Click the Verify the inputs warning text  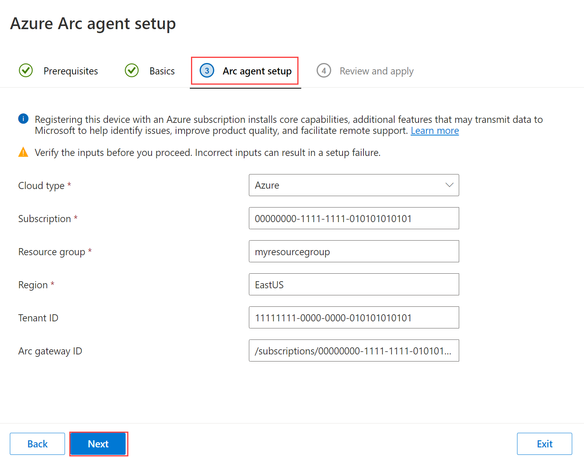click(x=208, y=152)
